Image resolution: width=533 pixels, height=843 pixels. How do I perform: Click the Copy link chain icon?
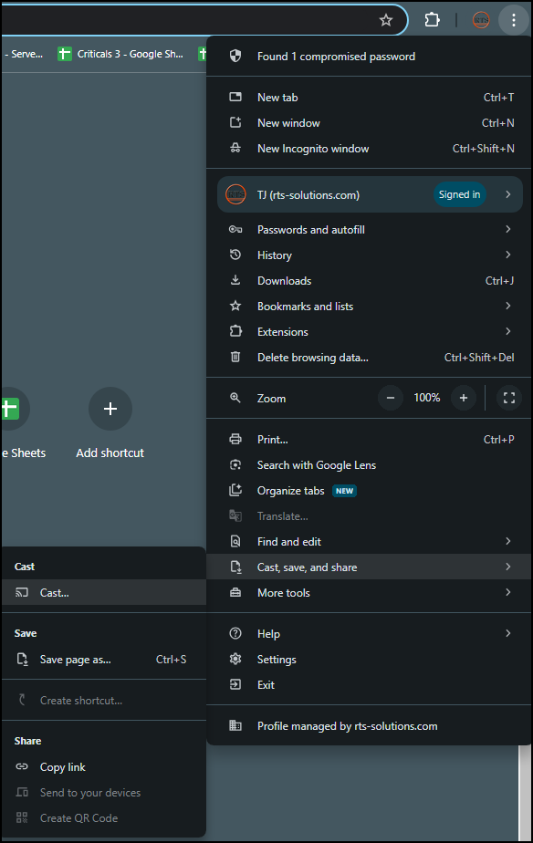click(22, 766)
